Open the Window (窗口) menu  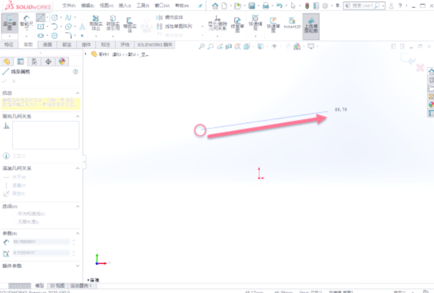click(162, 5)
